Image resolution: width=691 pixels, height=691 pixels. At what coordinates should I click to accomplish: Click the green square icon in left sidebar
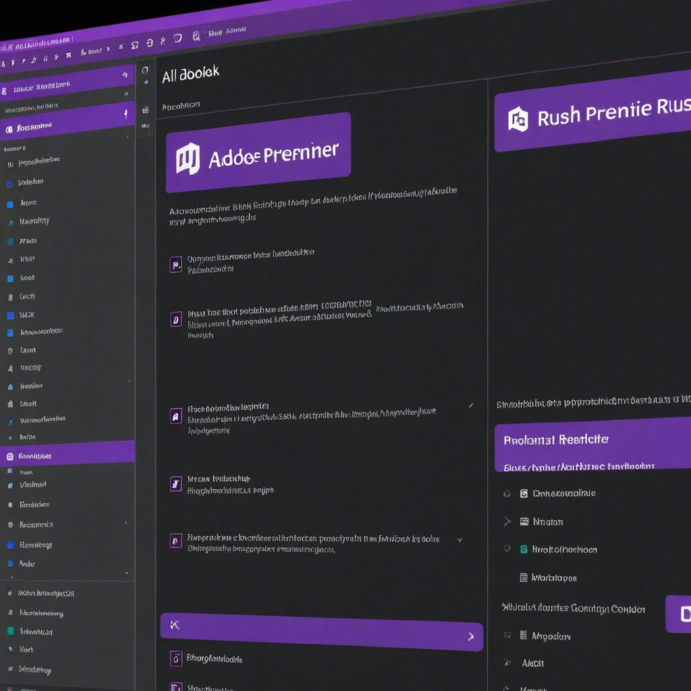click(10, 631)
